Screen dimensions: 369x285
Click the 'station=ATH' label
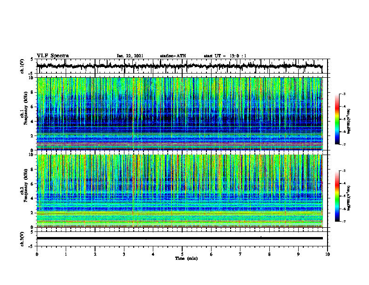click(x=173, y=56)
